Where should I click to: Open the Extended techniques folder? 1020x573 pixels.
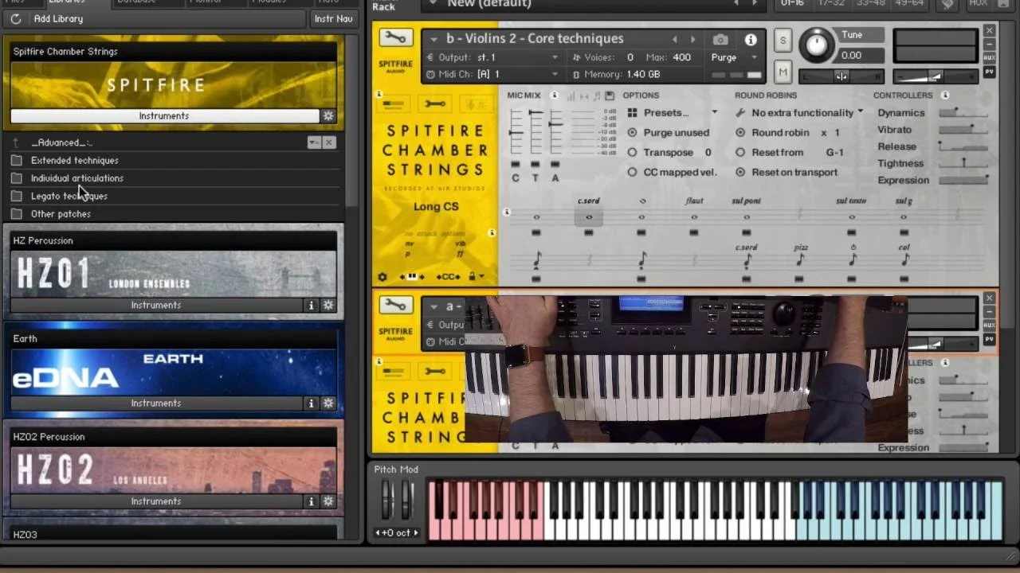tap(74, 160)
